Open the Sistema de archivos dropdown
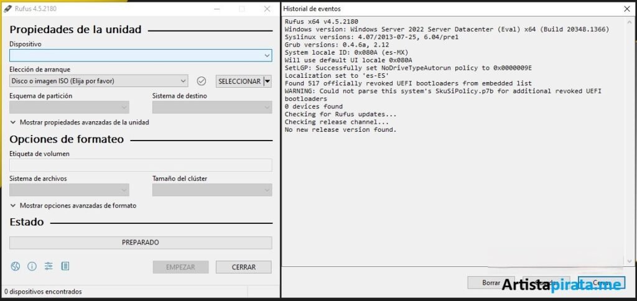Image resolution: width=637 pixels, height=301 pixels. point(70,190)
